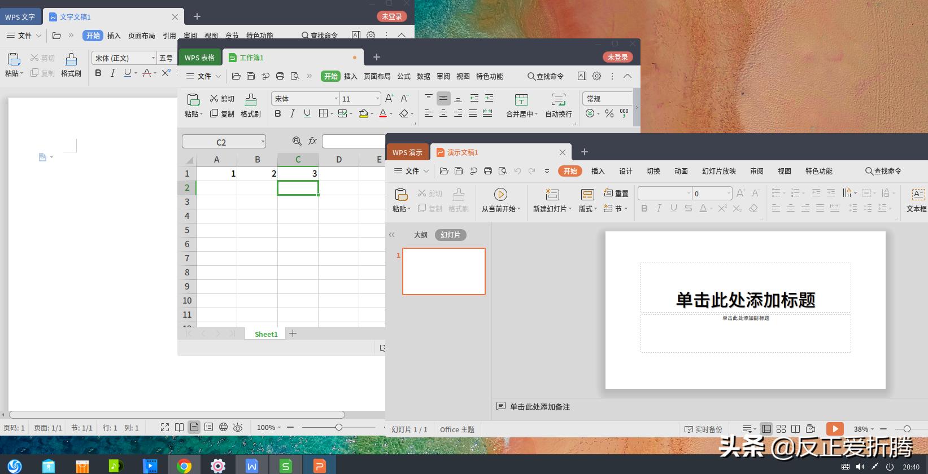Viewport: 928px width, 474px height.
Task: Open the name box C2 dropdown
Action: tap(263, 142)
